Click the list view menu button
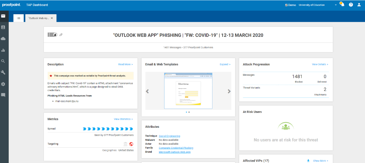365x163 pixels. click(x=19, y=18)
